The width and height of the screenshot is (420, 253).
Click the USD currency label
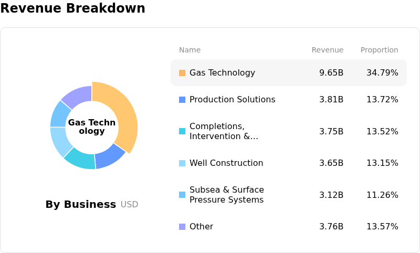pos(129,205)
